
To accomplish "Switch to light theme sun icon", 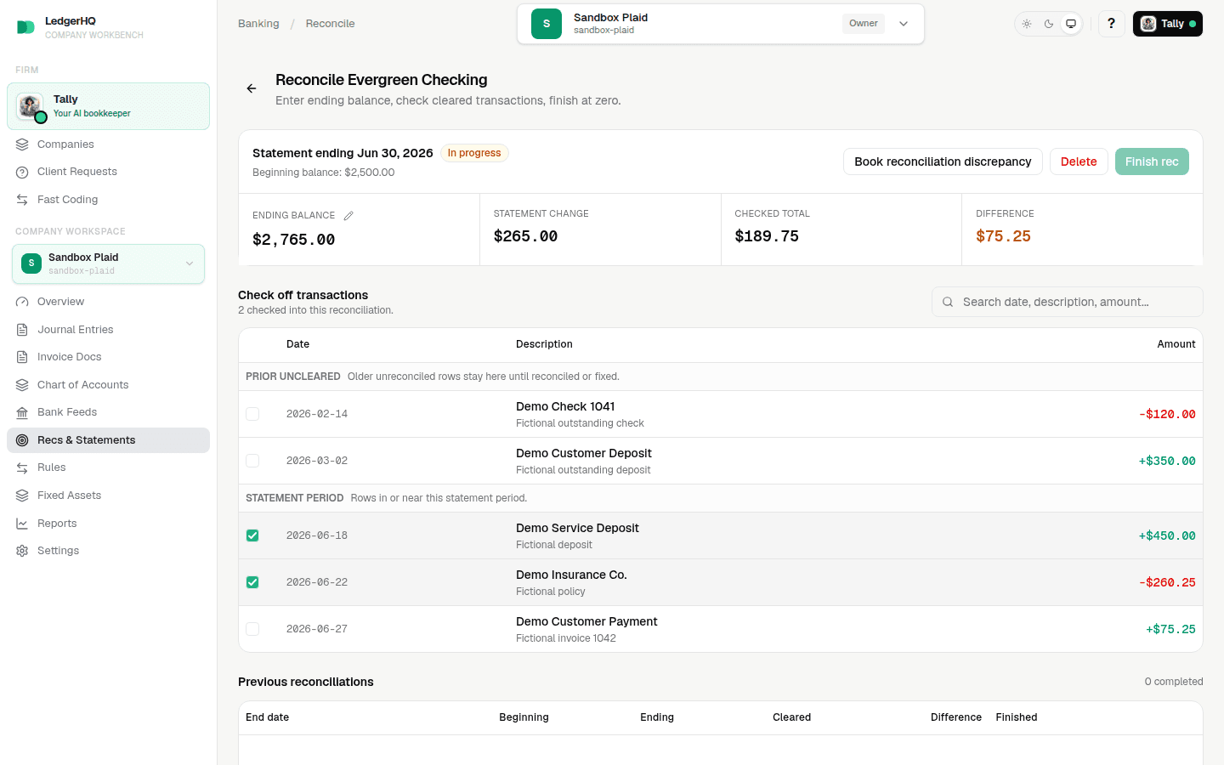I will [x=1027, y=24].
